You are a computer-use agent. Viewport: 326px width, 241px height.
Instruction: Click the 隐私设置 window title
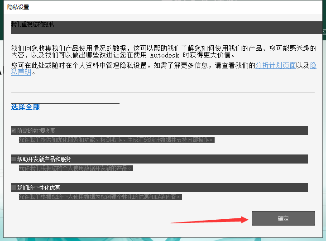pos(18,7)
